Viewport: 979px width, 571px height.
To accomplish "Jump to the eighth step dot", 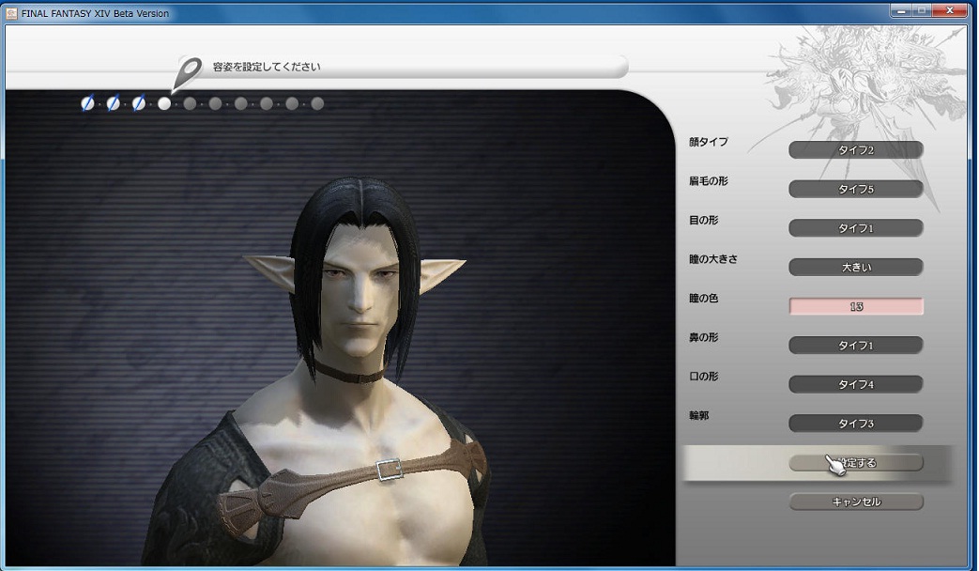I will (267, 103).
